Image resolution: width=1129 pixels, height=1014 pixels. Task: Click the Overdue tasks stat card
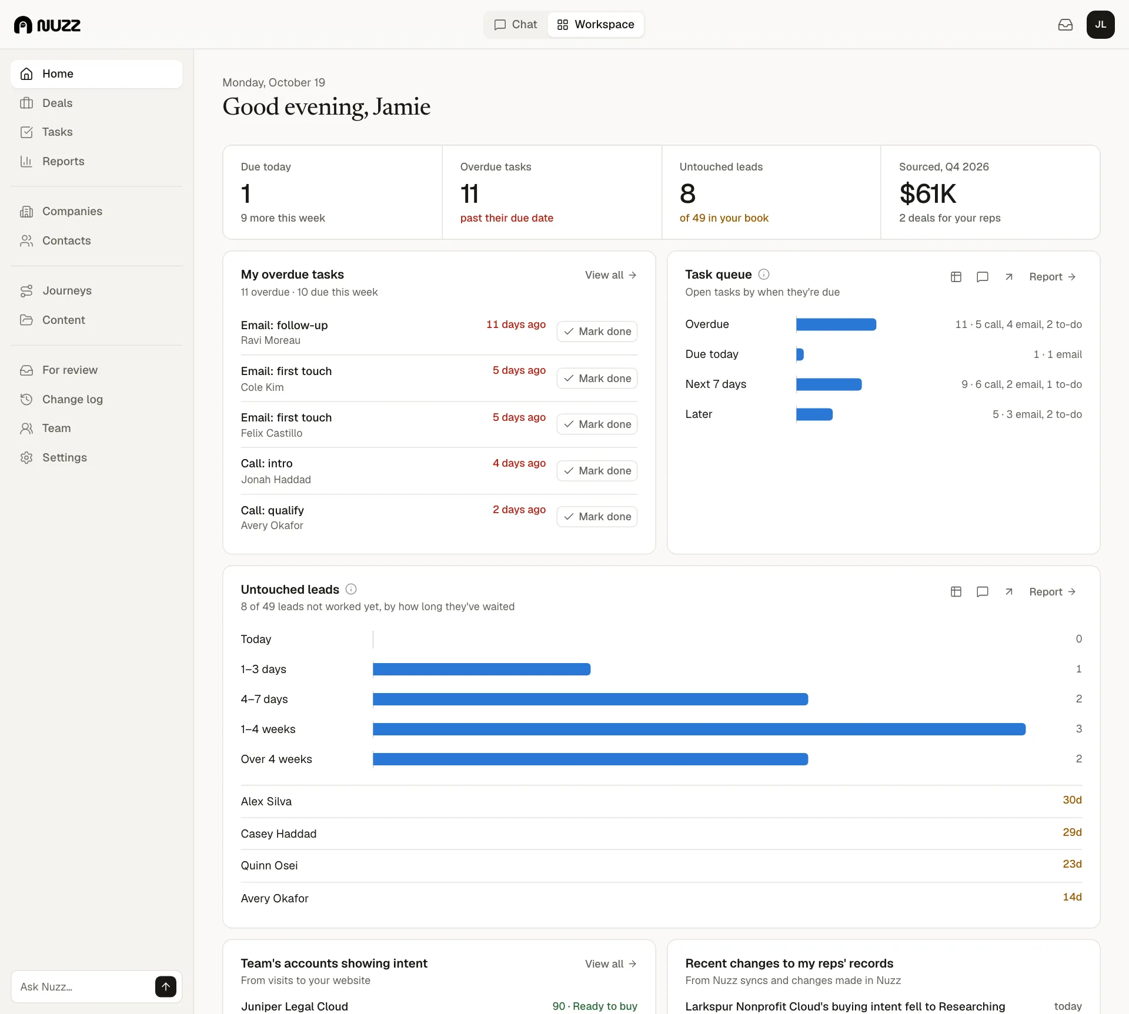(x=552, y=192)
